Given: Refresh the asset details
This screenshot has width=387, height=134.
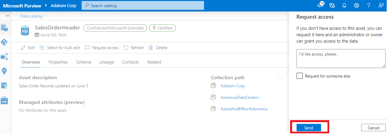Looking at the screenshot, I should [133, 48].
